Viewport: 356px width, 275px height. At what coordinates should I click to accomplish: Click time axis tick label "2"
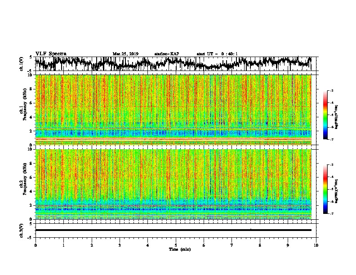(92, 245)
